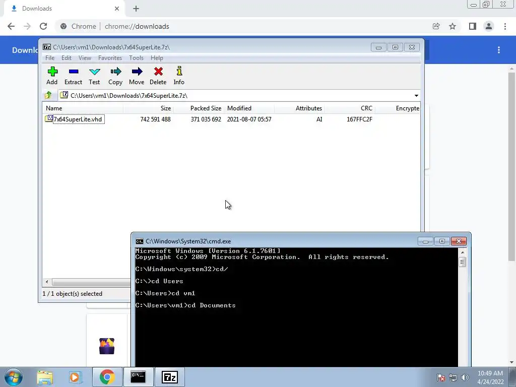Sort by the Modified column header
The height and width of the screenshot is (387, 516).
click(x=249, y=108)
